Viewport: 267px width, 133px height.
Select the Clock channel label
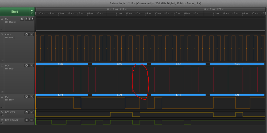pos(8,34)
